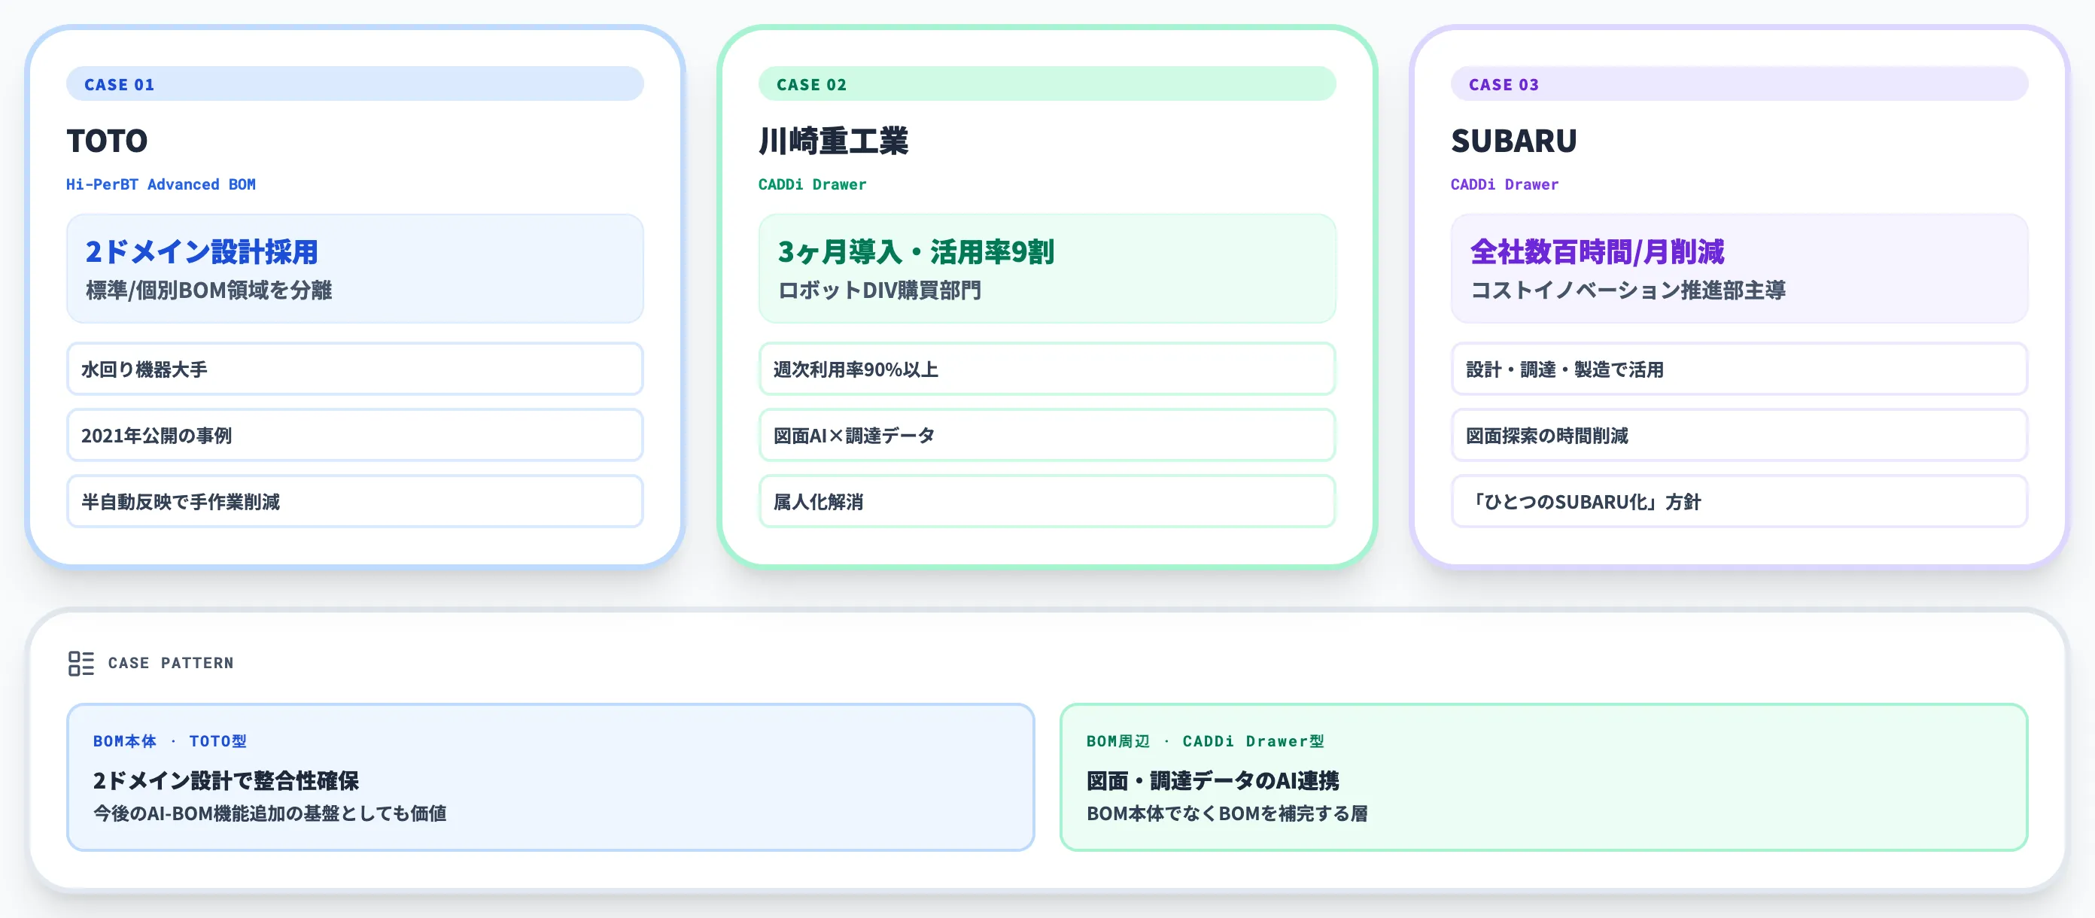Click the CASE 01 badge
Viewport: 2095px width, 918px height.
click(354, 84)
